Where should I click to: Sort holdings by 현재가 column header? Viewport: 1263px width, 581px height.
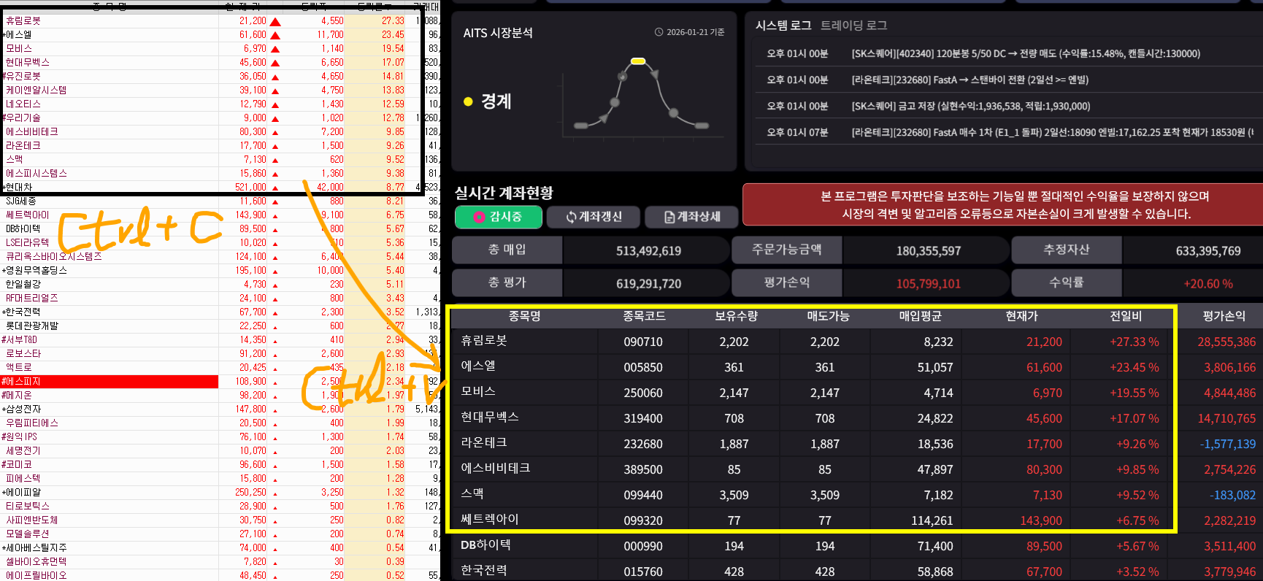[1021, 316]
